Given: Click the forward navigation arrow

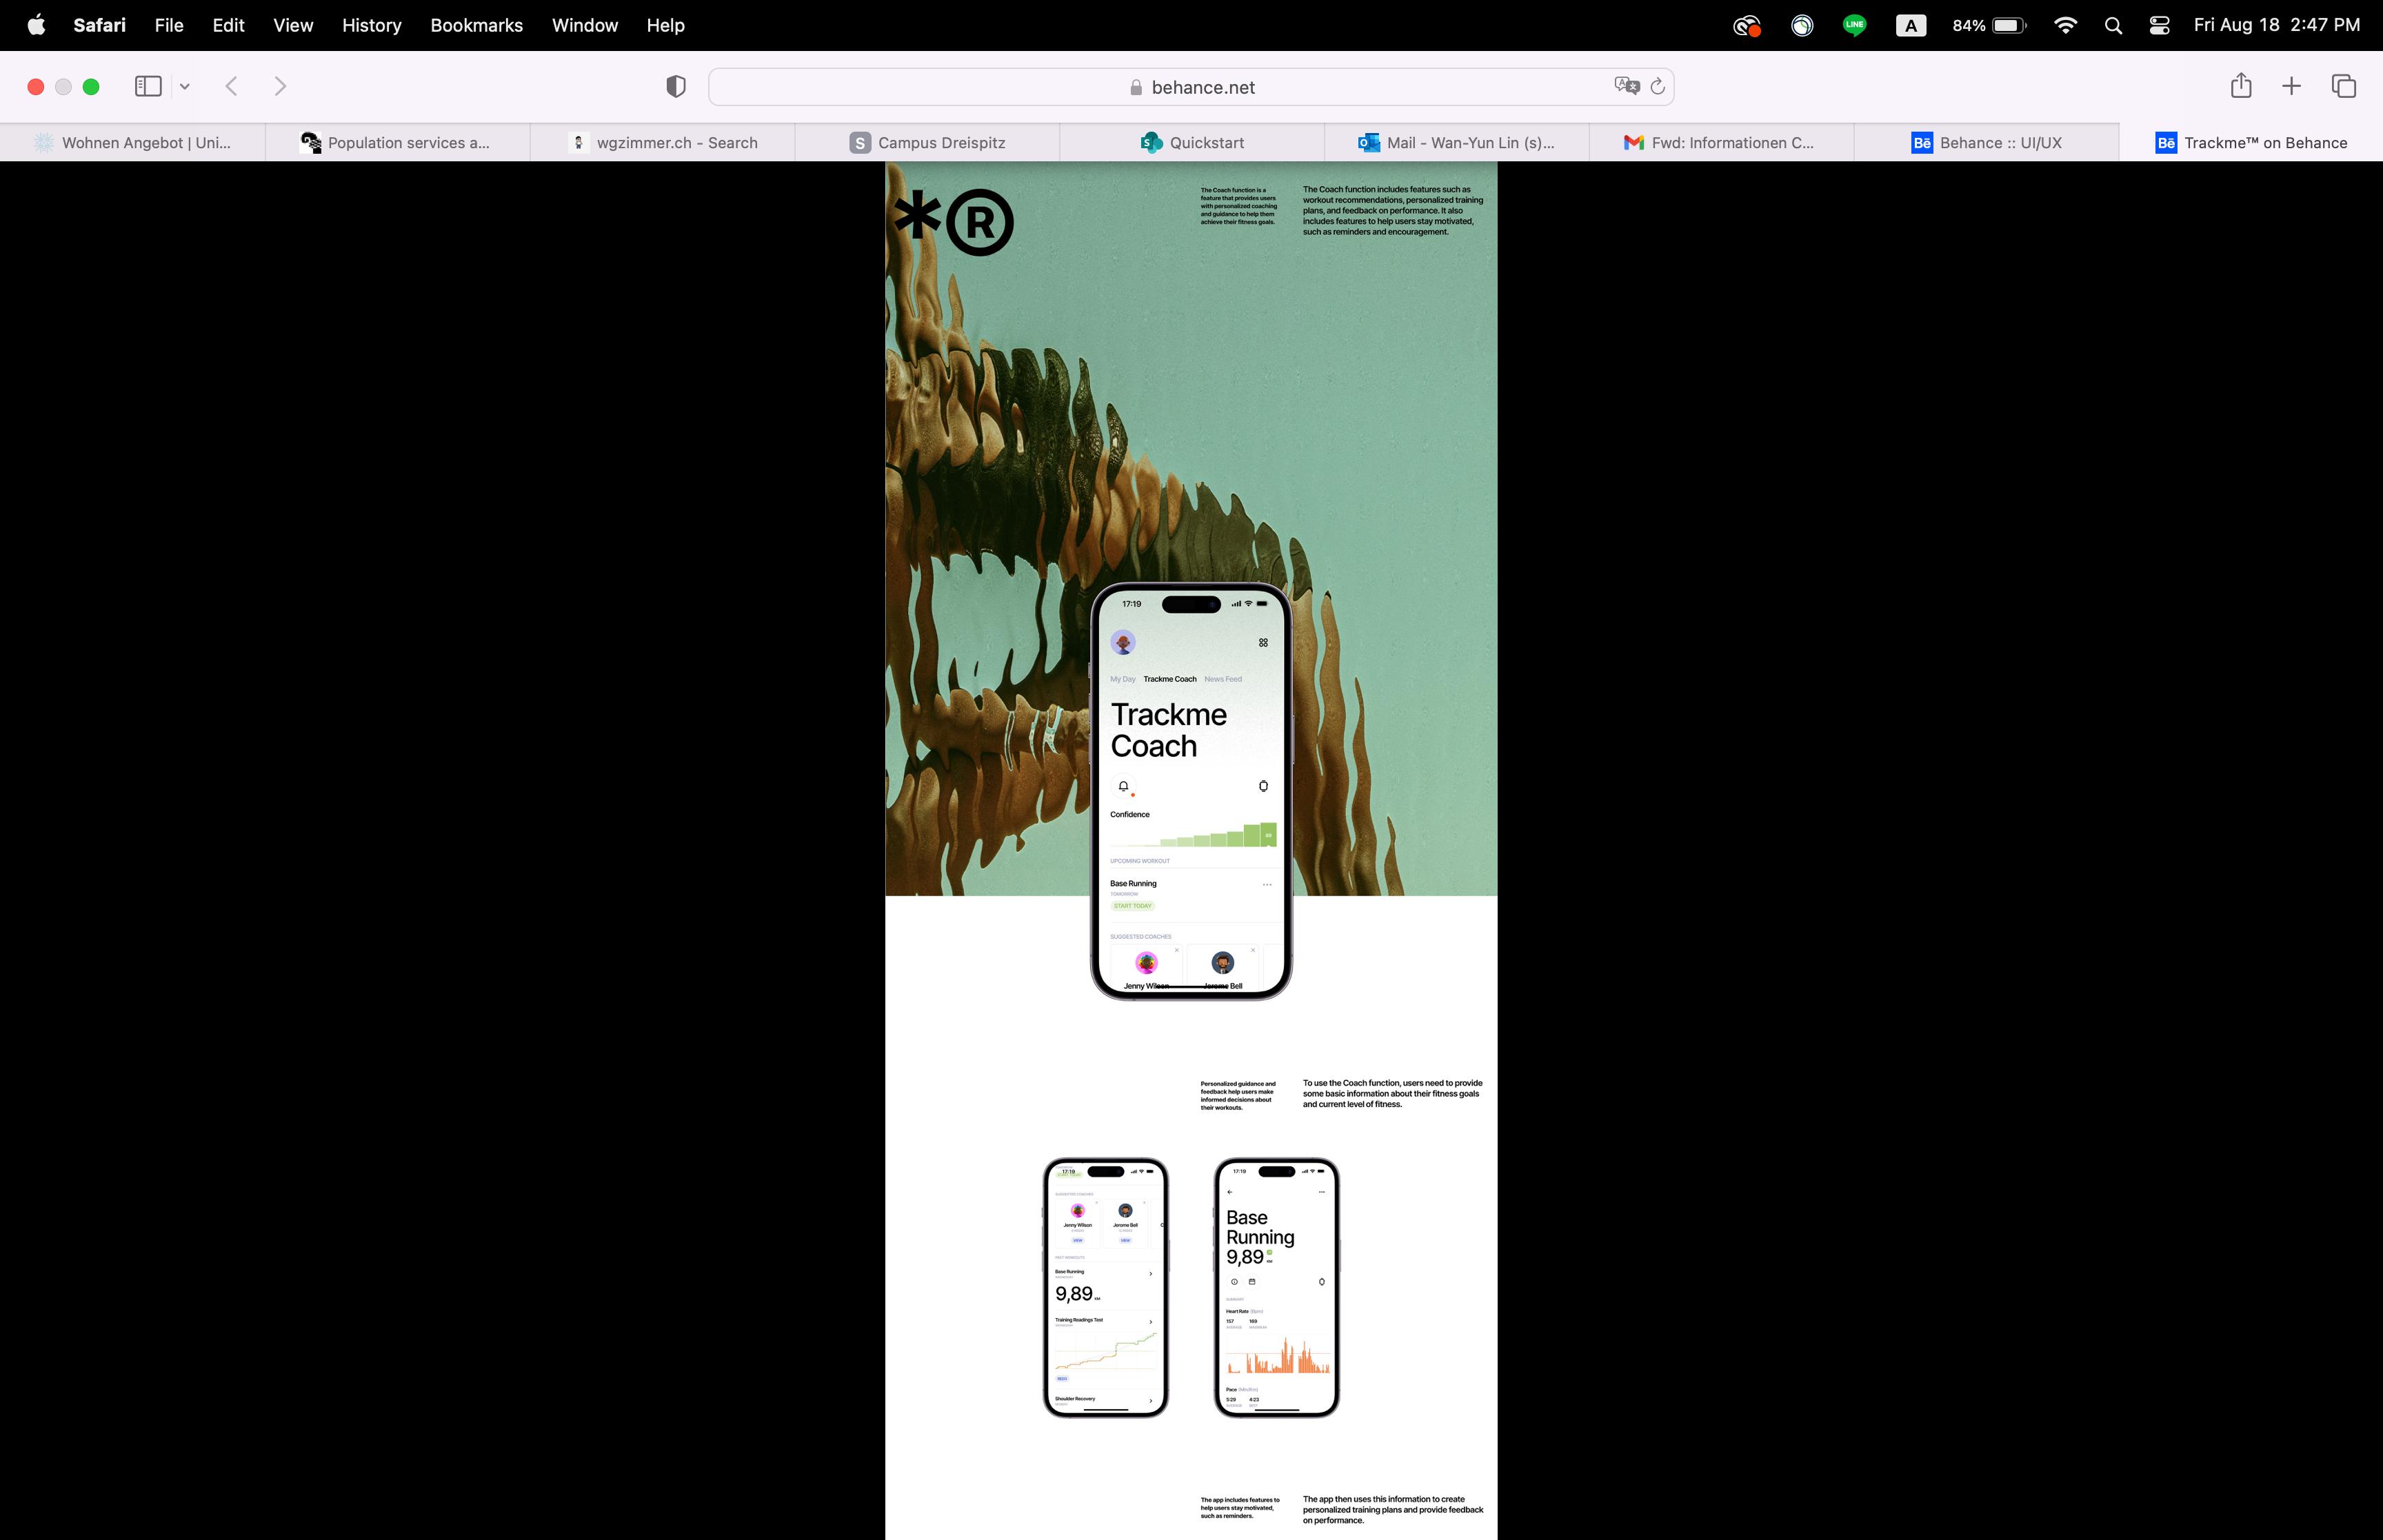Looking at the screenshot, I should pos(280,86).
